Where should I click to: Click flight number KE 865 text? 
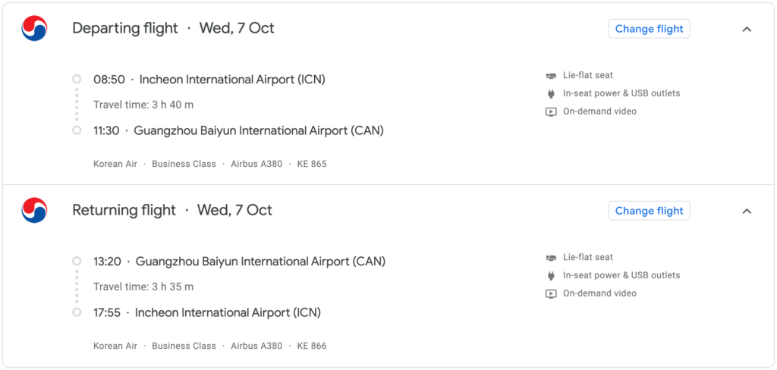(312, 164)
